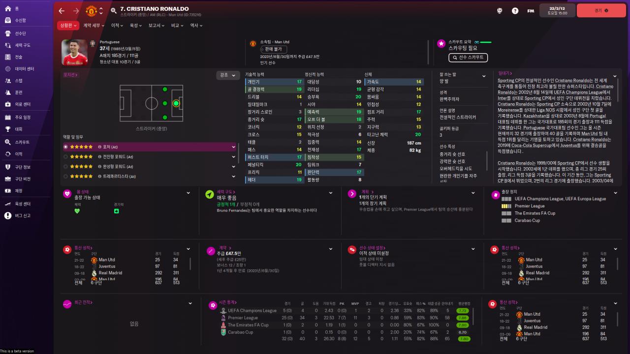The height and width of the screenshot is (354, 630).
Task: Open the world globe icon in header
Action: click(499, 11)
